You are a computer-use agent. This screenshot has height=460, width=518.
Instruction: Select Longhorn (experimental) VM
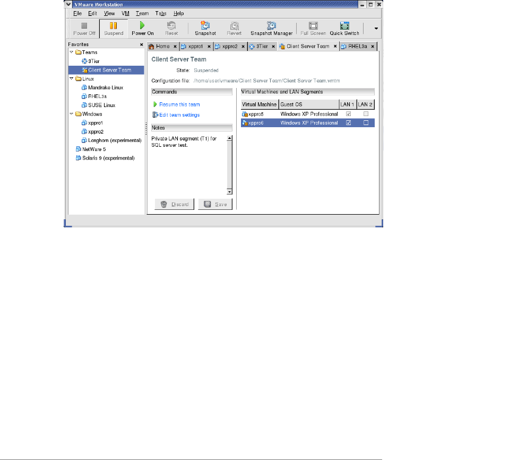111,140
